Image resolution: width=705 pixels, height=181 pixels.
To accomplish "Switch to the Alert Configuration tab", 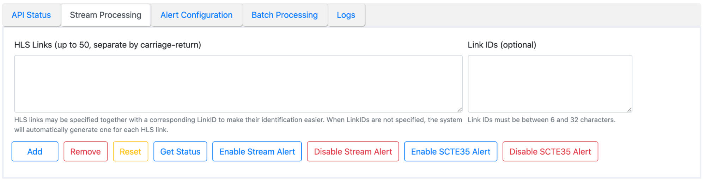I will [x=196, y=15].
